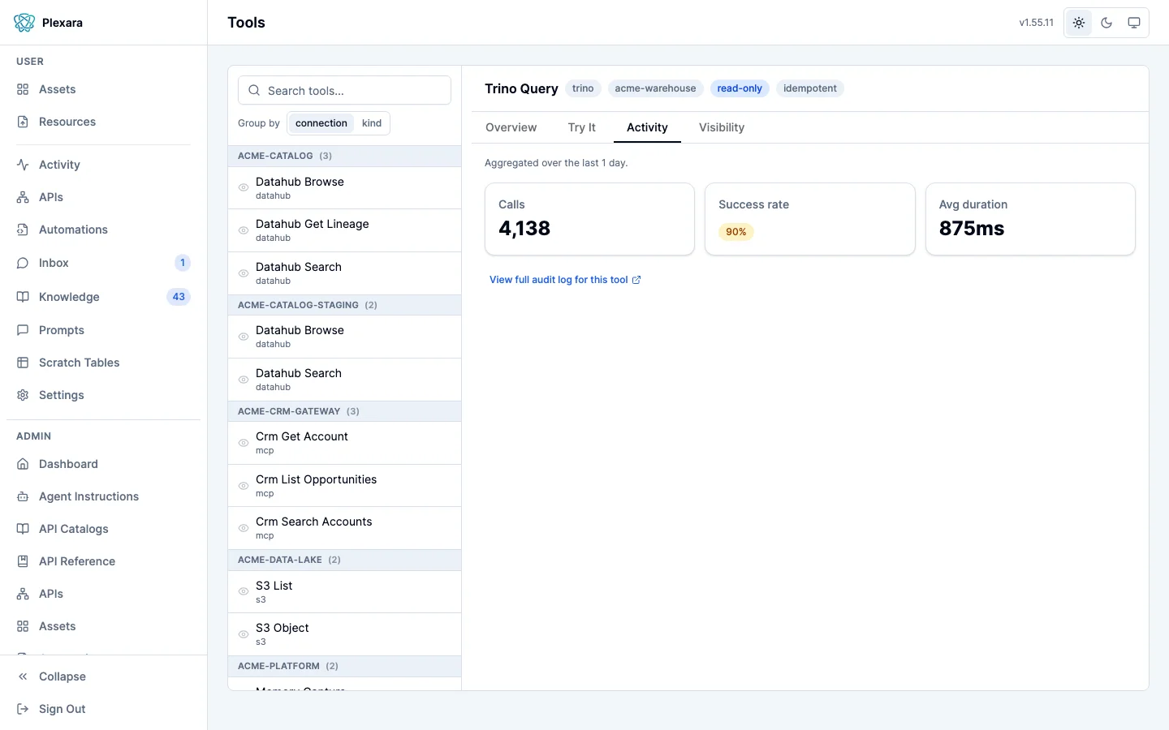Open the Inbox

pos(103,263)
